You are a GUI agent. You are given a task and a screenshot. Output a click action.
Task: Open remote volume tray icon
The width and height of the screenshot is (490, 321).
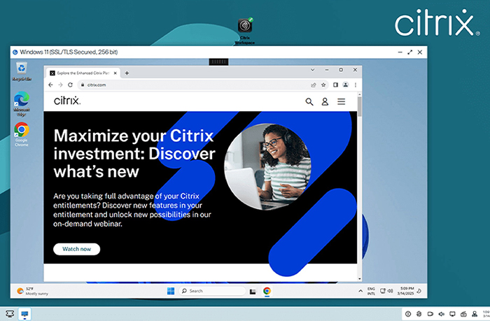tap(391, 291)
